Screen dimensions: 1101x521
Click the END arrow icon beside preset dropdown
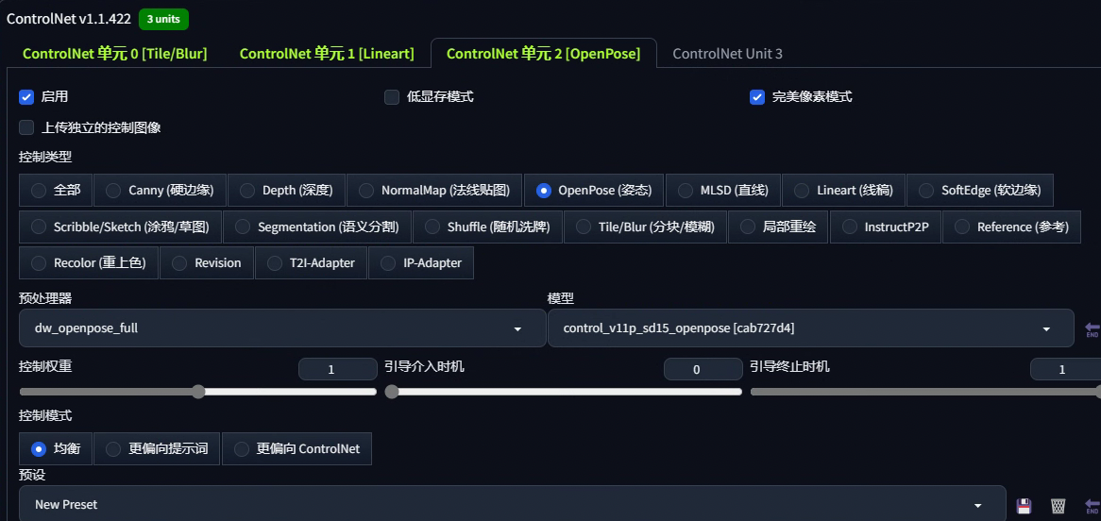tap(1092, 506)
